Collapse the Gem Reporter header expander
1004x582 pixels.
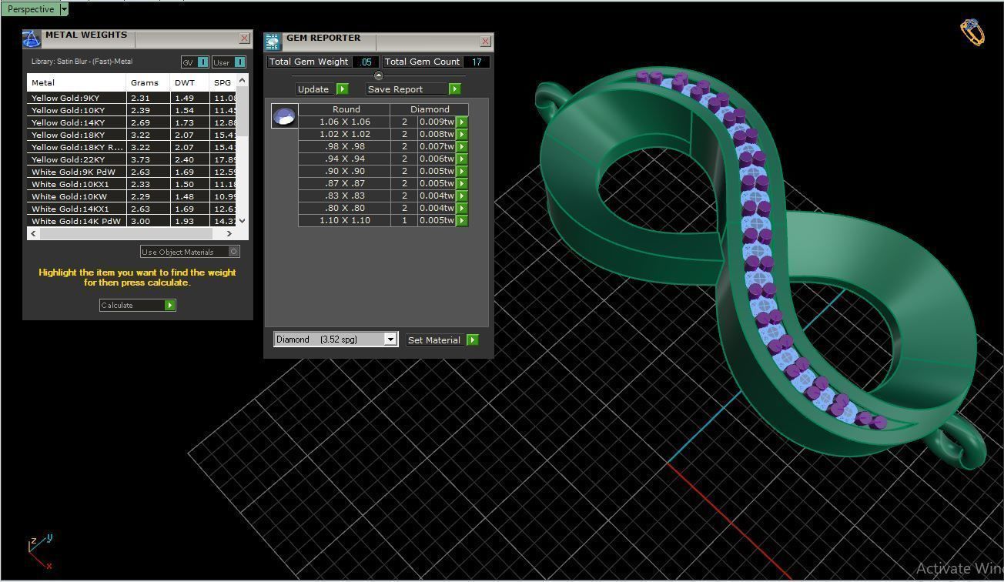tap(378, 75)
